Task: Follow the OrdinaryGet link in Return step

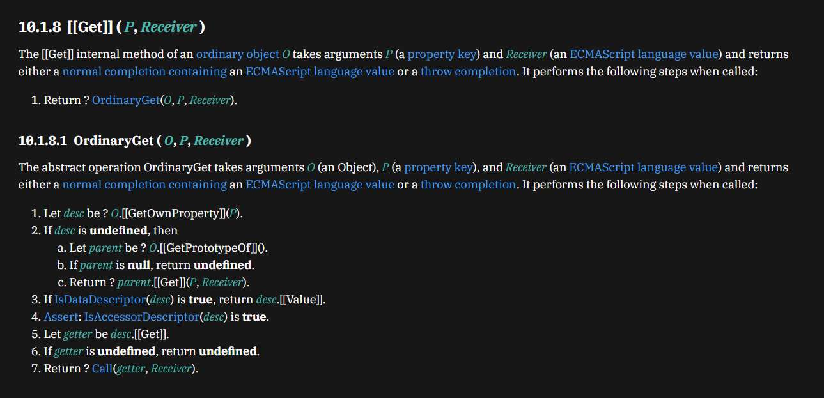Action: click(x=125, y=100)
